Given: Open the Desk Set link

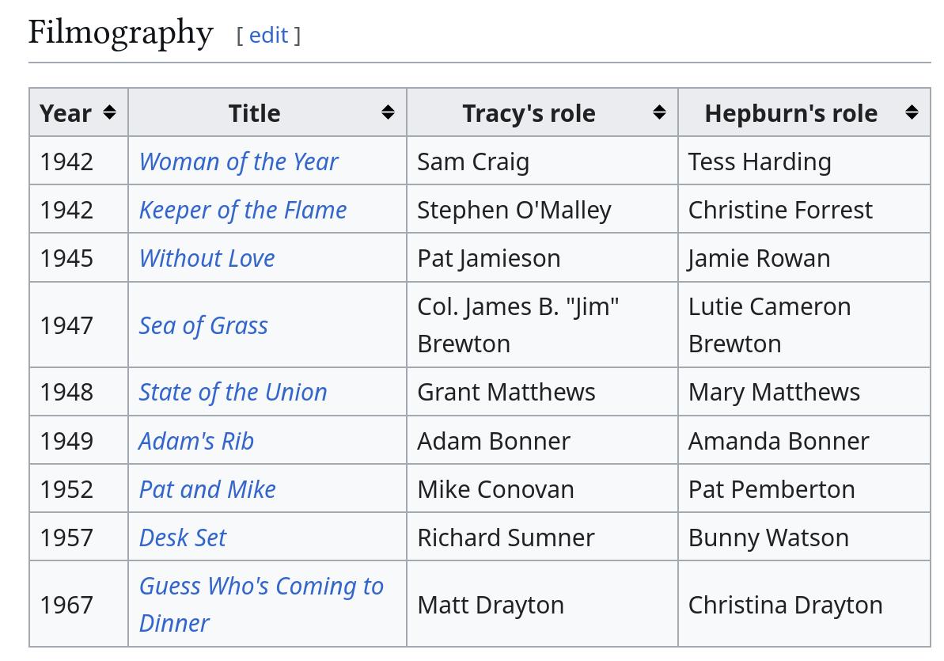Looking at the screenshot, I should [183, 538].
